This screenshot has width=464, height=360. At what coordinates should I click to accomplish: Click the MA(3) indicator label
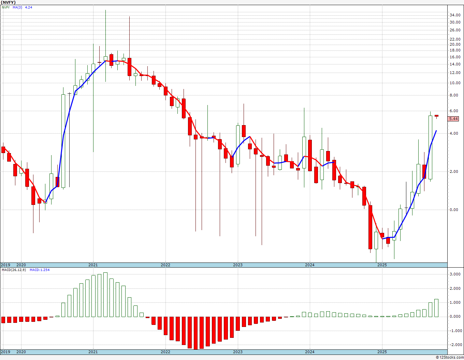pos(17,7)
